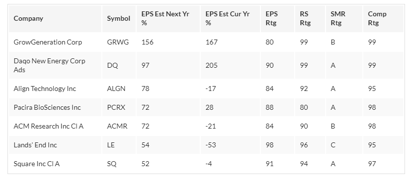Viewport: 410px width, 178px height.
Task: Select the ALGN ticker symbol
Action: [116, 89]
